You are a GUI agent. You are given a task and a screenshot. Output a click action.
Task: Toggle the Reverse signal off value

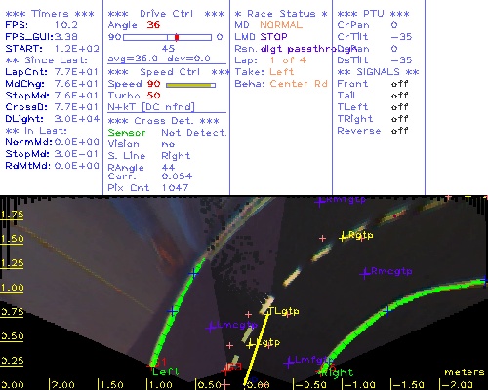(x=399, y=131)
